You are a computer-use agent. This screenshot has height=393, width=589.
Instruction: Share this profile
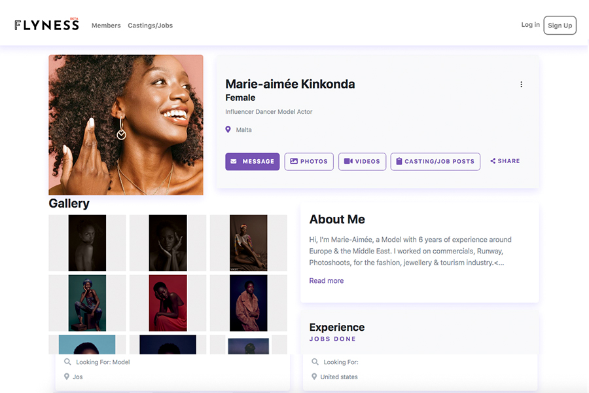(x=505, y=161)
